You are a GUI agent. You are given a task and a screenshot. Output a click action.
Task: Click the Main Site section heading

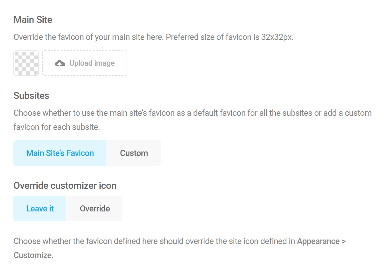pyautogui.click(x=33, y=20)
